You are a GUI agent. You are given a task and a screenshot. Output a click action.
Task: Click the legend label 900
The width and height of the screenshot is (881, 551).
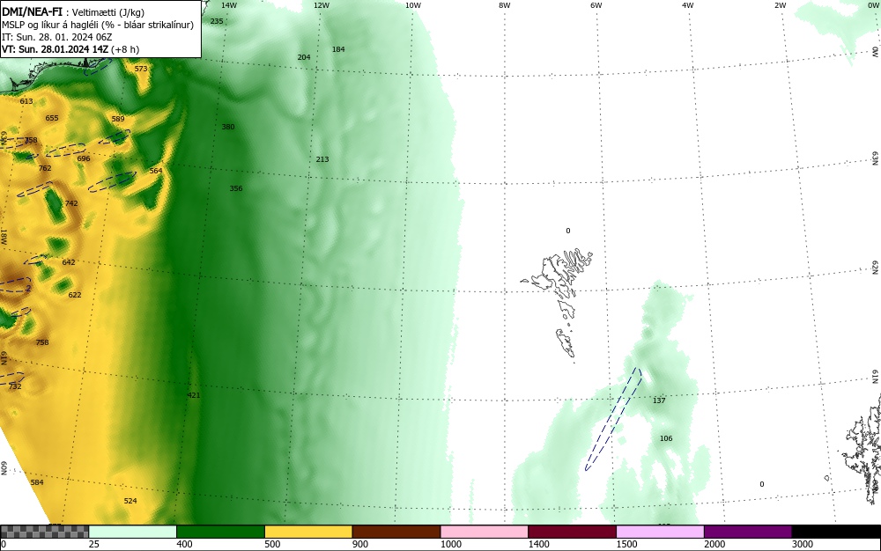[360, 544]
